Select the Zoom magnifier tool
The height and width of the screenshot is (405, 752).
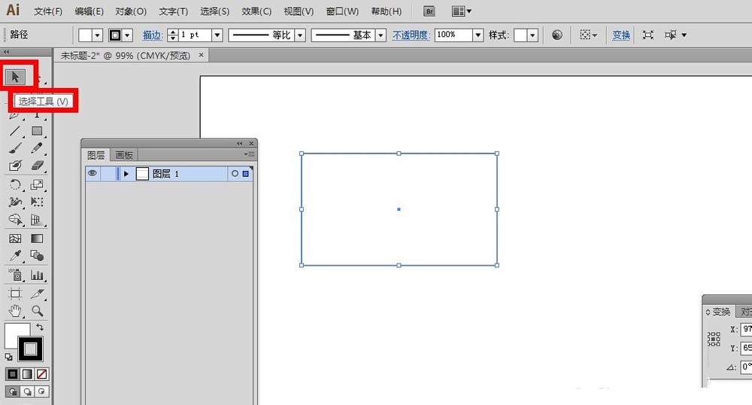(x=37, y=311)
